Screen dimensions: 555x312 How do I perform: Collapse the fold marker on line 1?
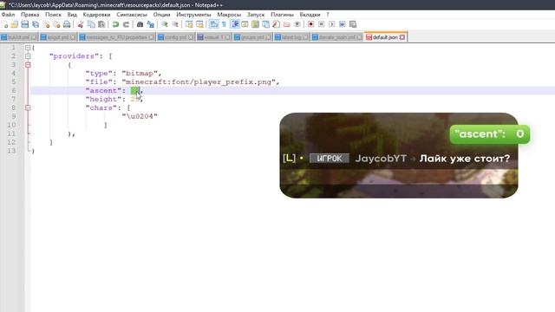tap(28, 48)
